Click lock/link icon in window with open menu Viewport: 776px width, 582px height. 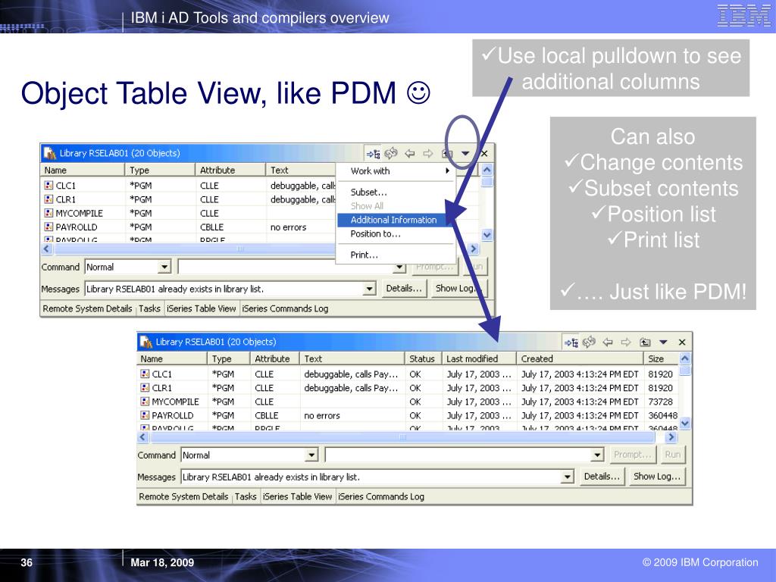[x=373, y=154]
